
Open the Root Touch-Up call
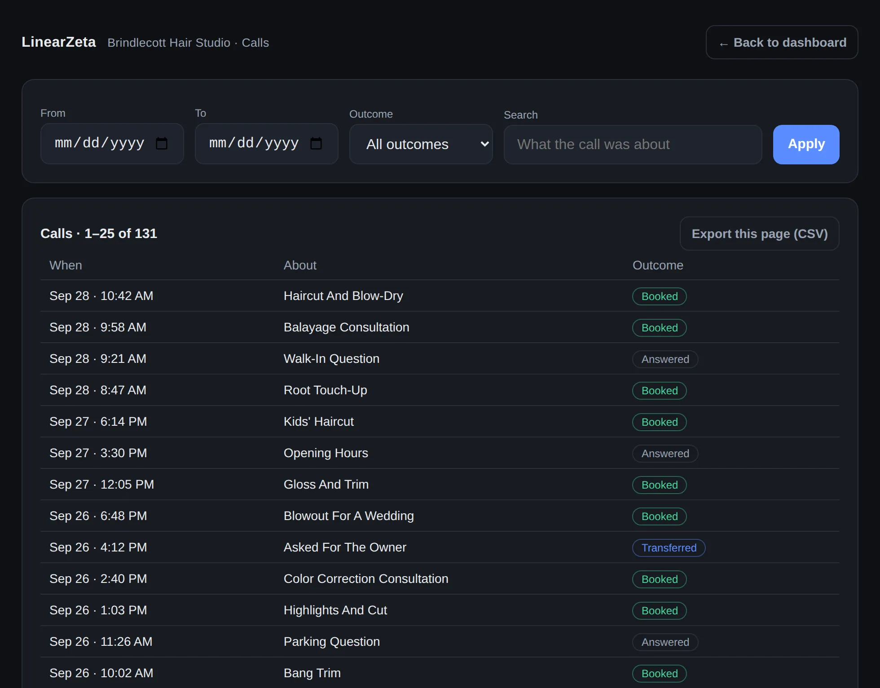440,390
